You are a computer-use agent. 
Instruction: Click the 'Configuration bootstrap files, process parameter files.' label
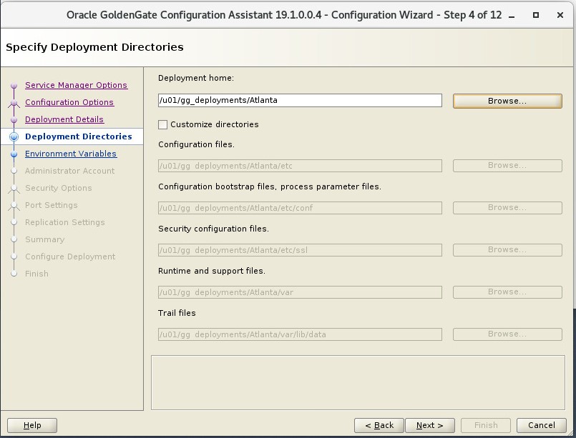(x=270, y=186)
